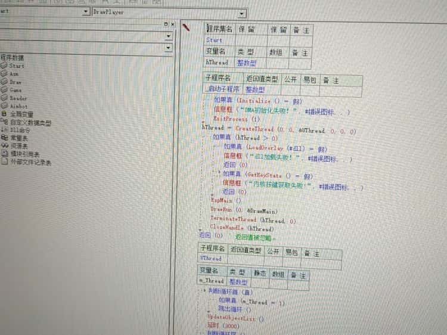This screenshot has width=447, height=335.
Task: Click the ExpMain () call line
Action: [226, 200]
